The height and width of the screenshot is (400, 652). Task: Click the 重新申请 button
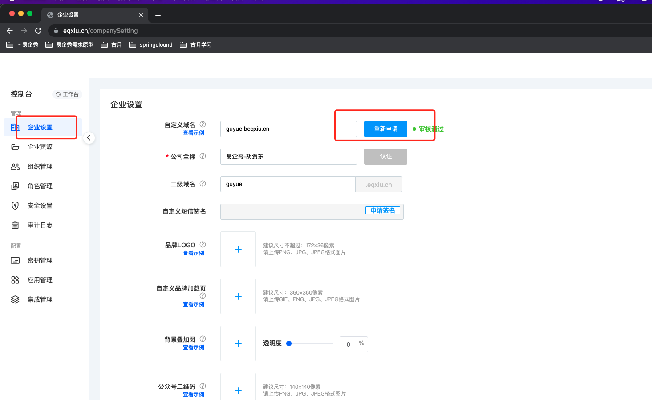pos(385,129)
